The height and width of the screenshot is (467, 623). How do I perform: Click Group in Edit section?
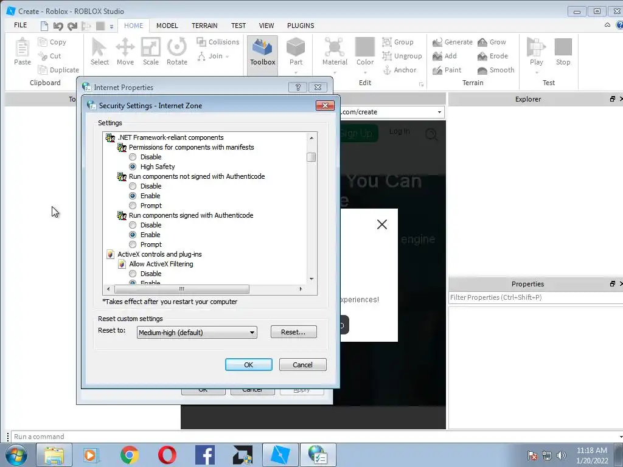[x=398, y=42]
